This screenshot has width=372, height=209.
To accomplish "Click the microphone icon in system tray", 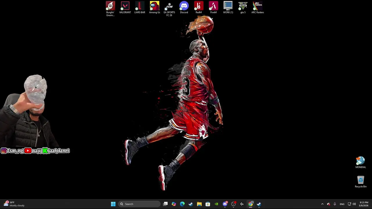I will coord(335,204).
